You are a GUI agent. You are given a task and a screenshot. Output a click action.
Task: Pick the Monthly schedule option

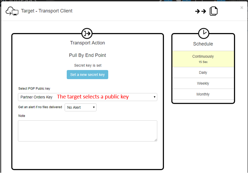point(203,94)
